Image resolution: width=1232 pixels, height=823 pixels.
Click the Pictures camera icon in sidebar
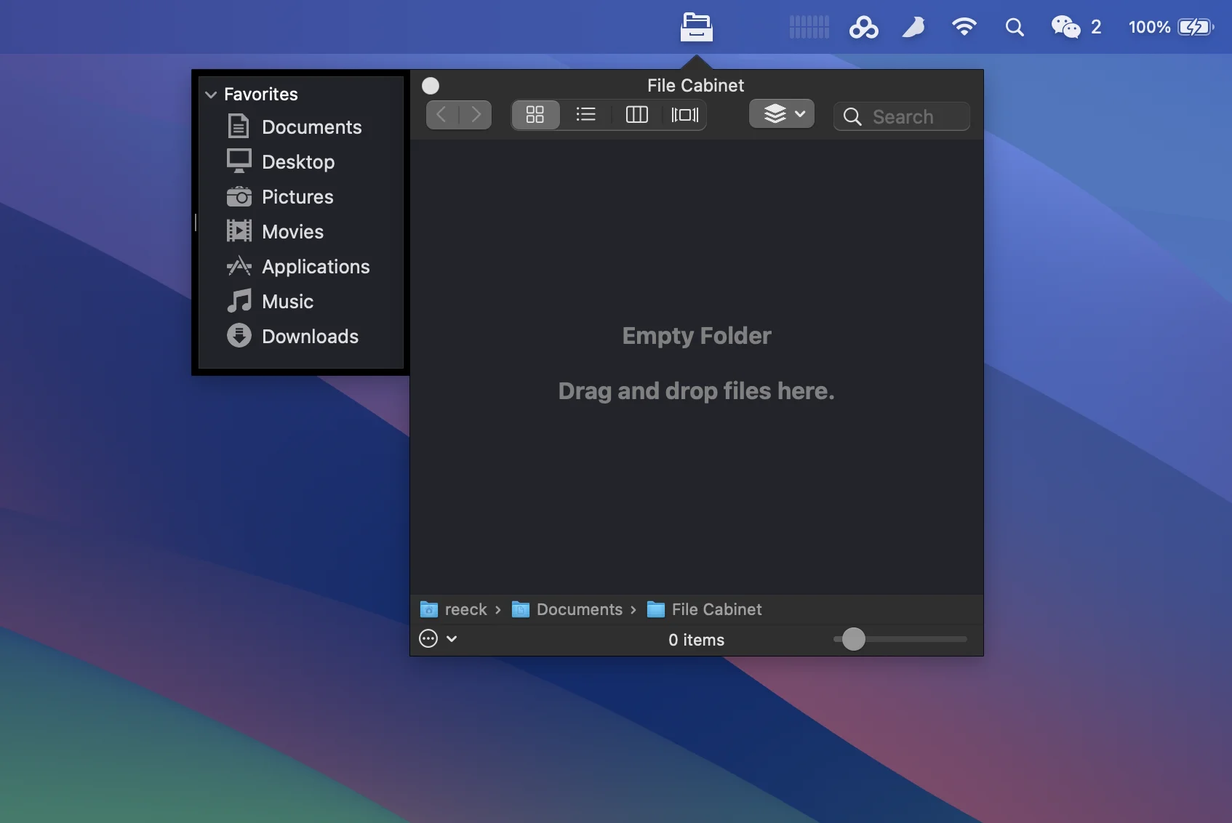point(239,196)
